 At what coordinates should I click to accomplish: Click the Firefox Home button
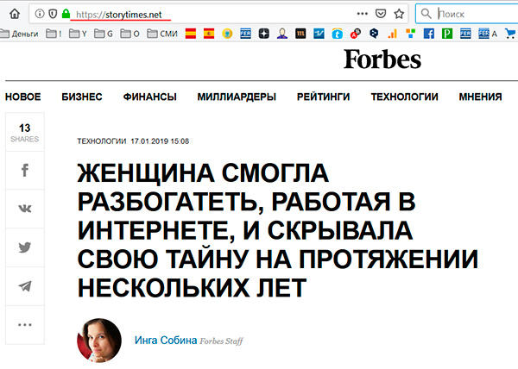tap(13, 14)
